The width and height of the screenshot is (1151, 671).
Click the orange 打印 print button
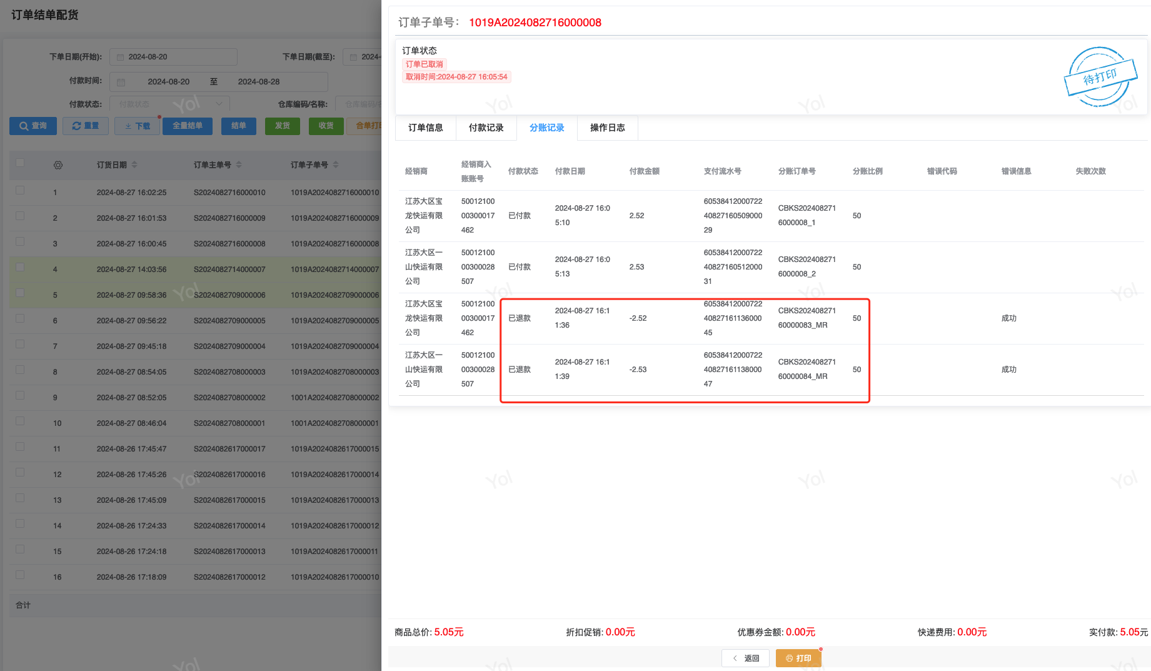tap(798, 658)
